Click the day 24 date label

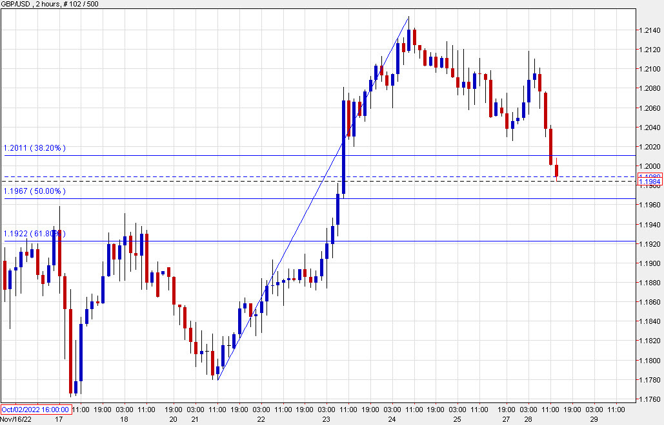point(392,419)
